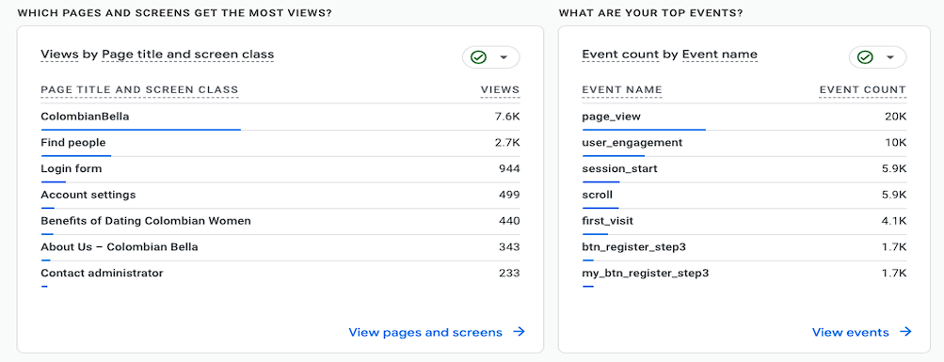The image size is (944, 362).
Task: Select the Event count metric in card title
Action: (620, 55)
